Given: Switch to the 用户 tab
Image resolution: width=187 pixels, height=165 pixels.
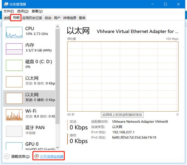Looking at the screenshot, I should pos(57,18).
